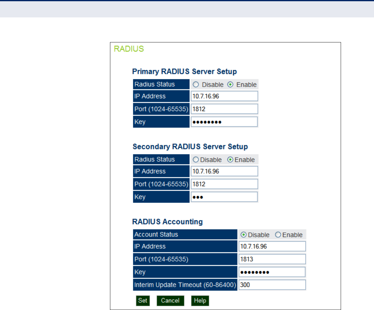Viewport: 374px width, 310px height.
Task: Select Disable for Primary Radius Status
Action: coord(196,85)
